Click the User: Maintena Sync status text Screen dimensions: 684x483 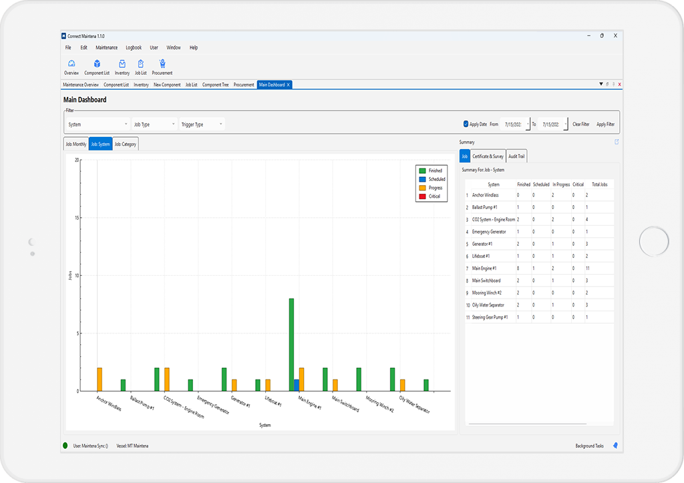[90, 446]
